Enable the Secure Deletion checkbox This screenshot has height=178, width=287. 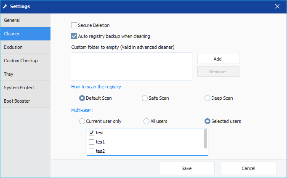point(74,25)
